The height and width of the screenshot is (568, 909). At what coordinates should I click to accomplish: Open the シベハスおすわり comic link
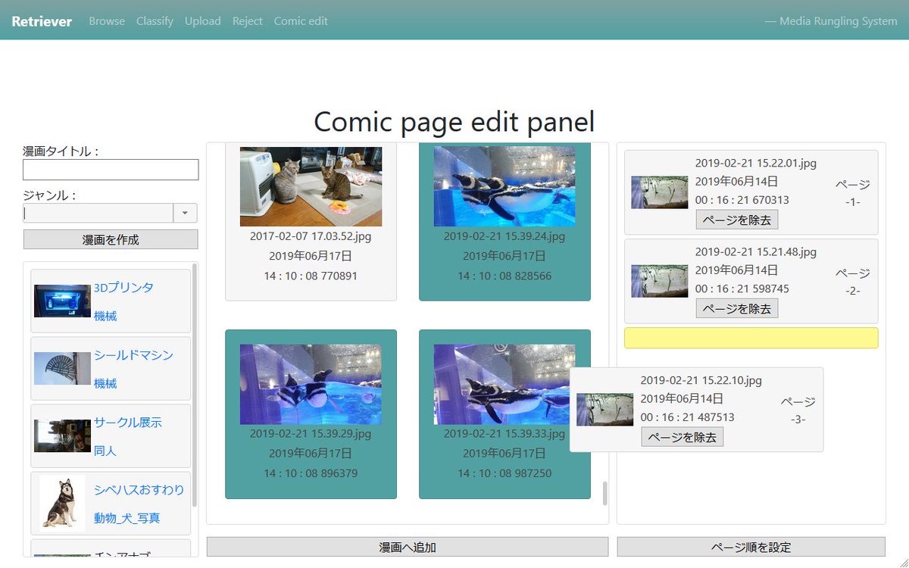(139, 490)
